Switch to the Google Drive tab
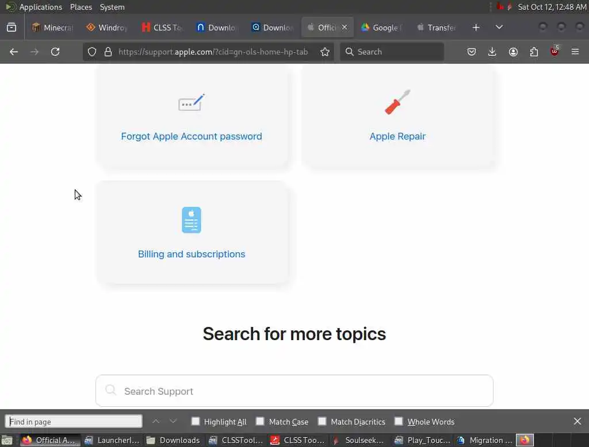This screenshot has width=589, height=447. [382, 28]
